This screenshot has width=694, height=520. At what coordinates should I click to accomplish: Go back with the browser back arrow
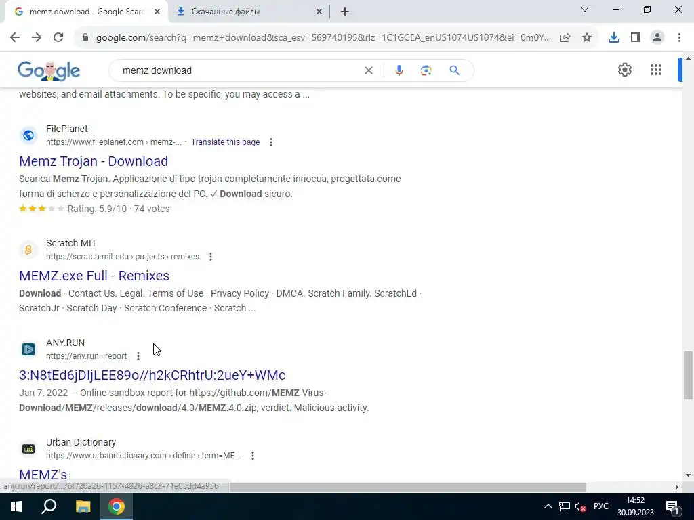15,38
